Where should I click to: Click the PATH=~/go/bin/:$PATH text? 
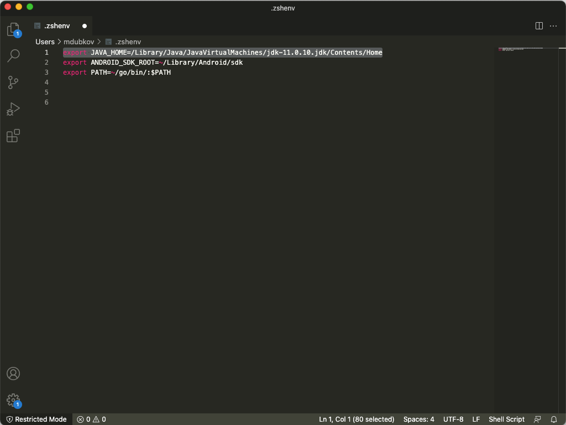point(130,72)
